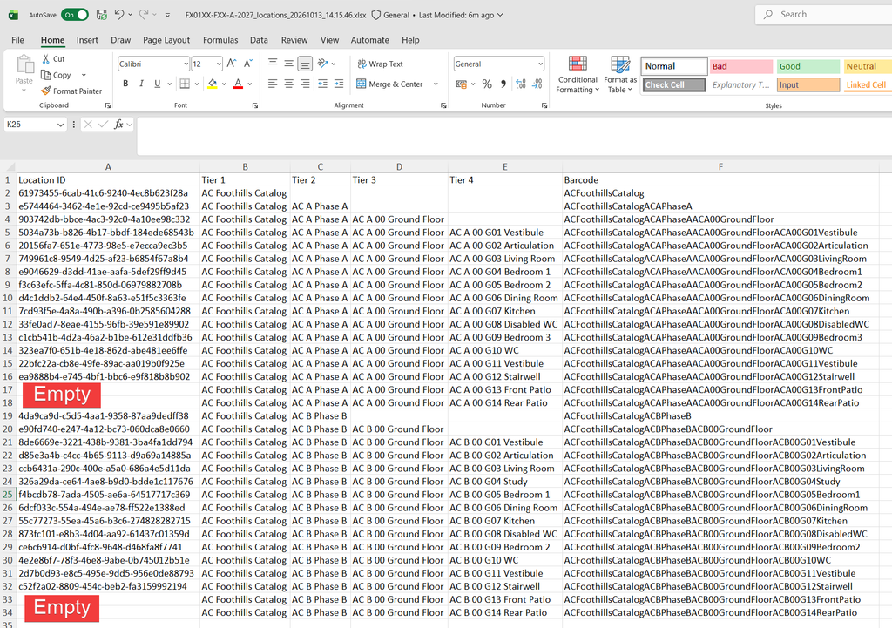
Task: Click Decrease Font Size icon
Action: [x=248, y=64]
